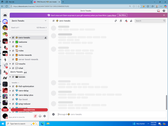
Task: Add this page to browser favorites
Action: coord(139,6)
